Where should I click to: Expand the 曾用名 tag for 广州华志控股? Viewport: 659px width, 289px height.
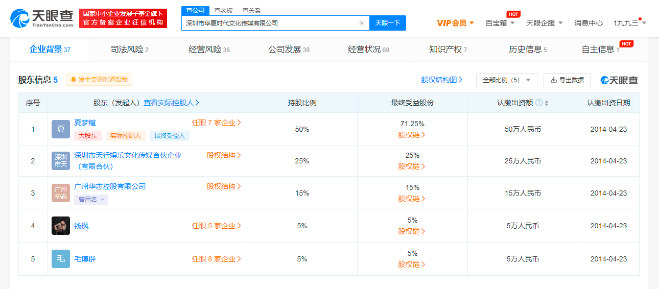(x=91, y=200)
